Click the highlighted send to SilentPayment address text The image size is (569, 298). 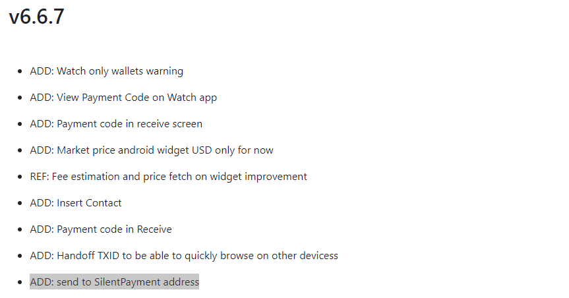(x=114, y=282)
